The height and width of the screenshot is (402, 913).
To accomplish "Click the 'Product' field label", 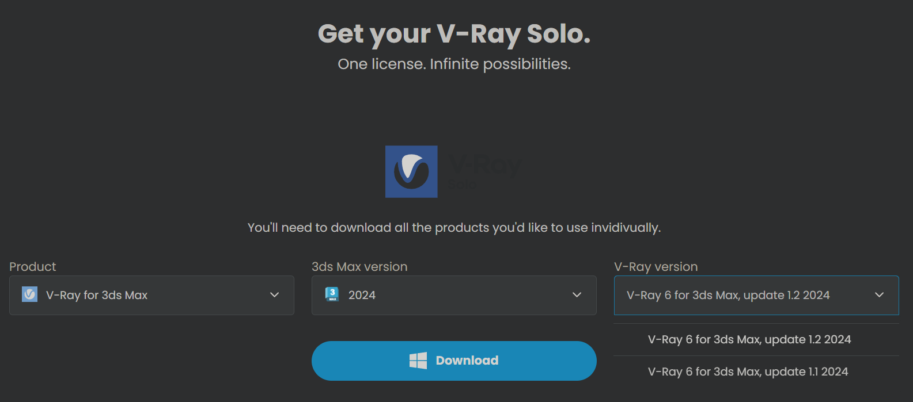I will (x=33, y=267).
